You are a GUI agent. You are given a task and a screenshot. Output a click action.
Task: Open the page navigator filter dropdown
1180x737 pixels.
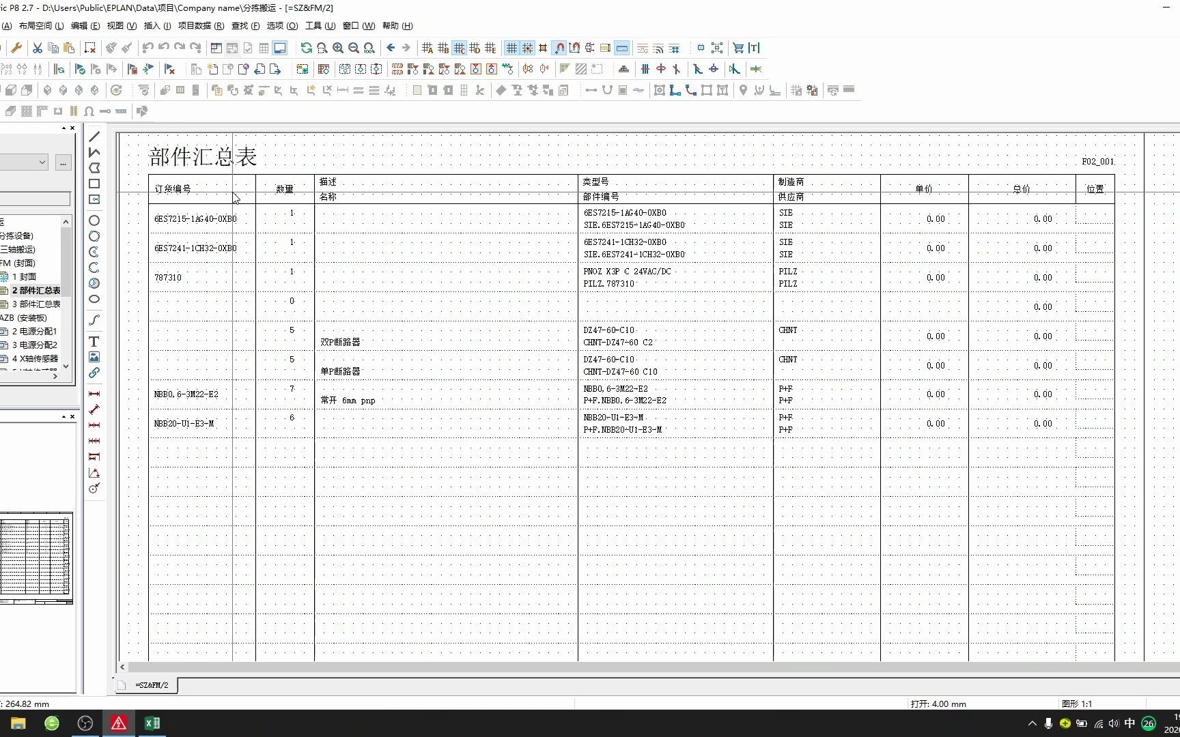[42, 162]
